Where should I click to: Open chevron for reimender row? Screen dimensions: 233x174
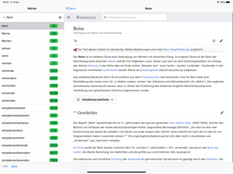coord(60,93)
